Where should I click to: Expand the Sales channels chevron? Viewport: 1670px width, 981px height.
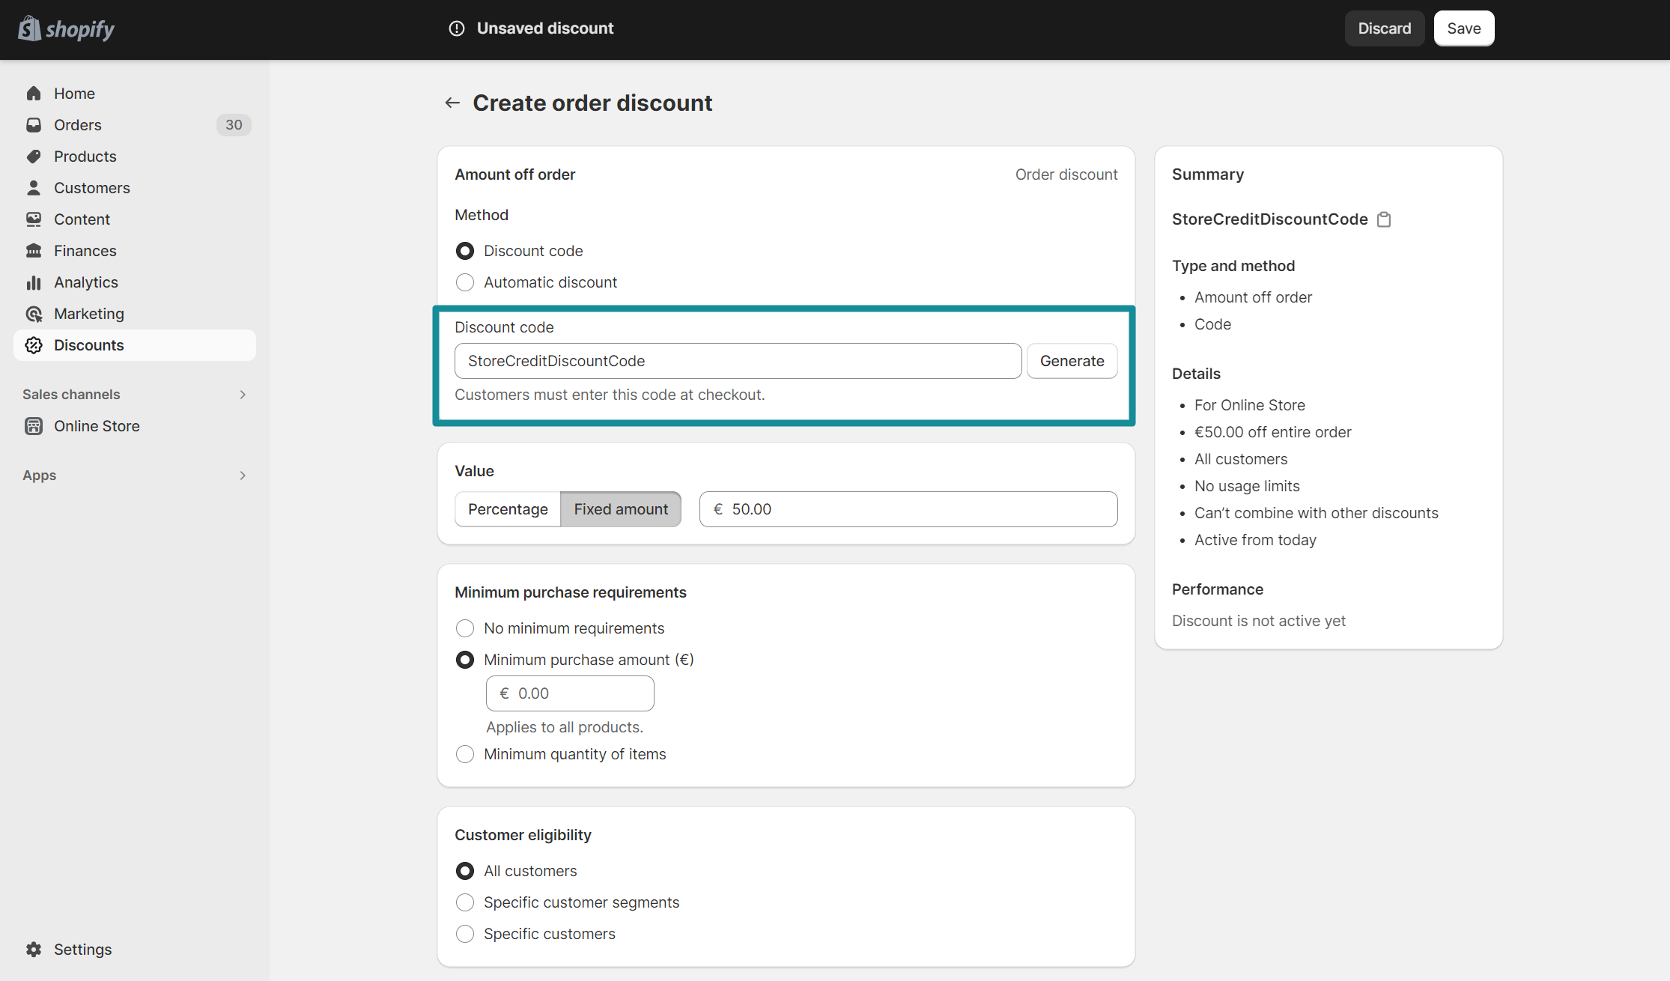click(x=243, y=395)
